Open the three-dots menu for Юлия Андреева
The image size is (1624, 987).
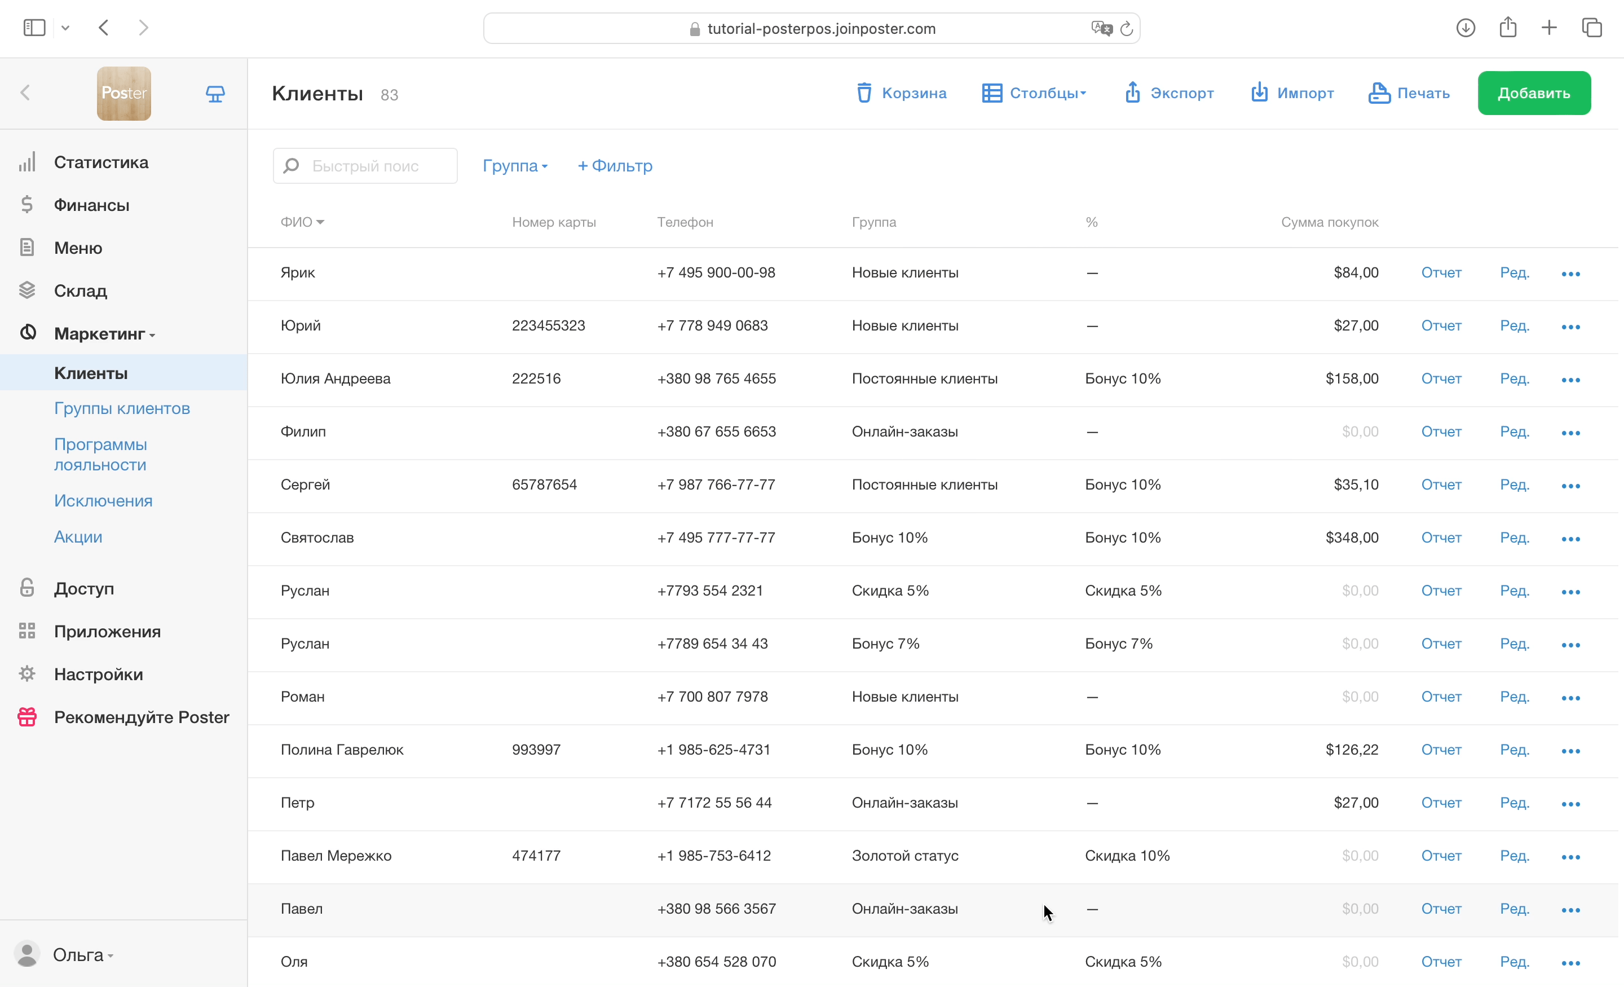[1570, 380]
